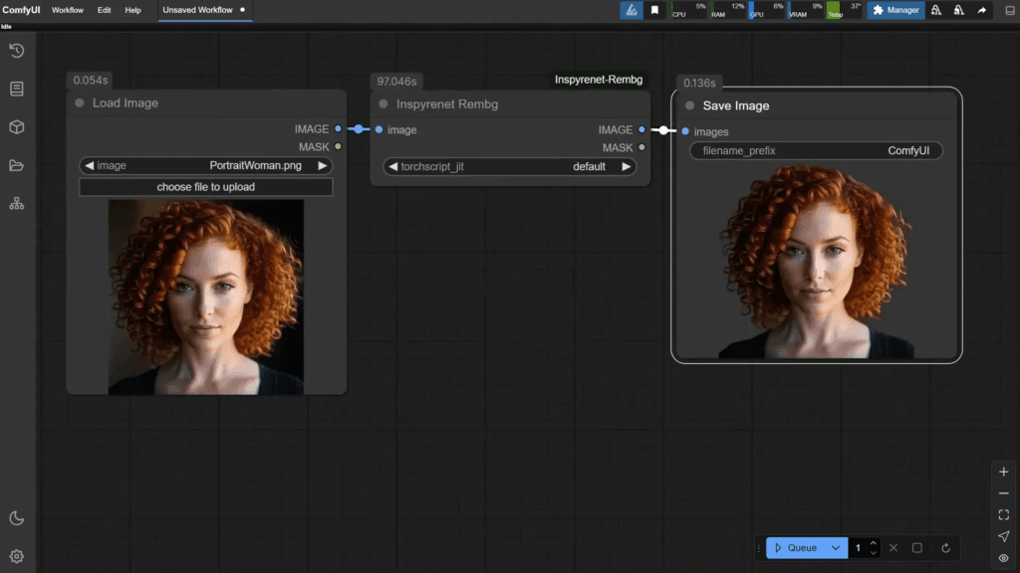Click the fit view icon on canvas controls
The image size is (1020, 573).
point(1003,515)
